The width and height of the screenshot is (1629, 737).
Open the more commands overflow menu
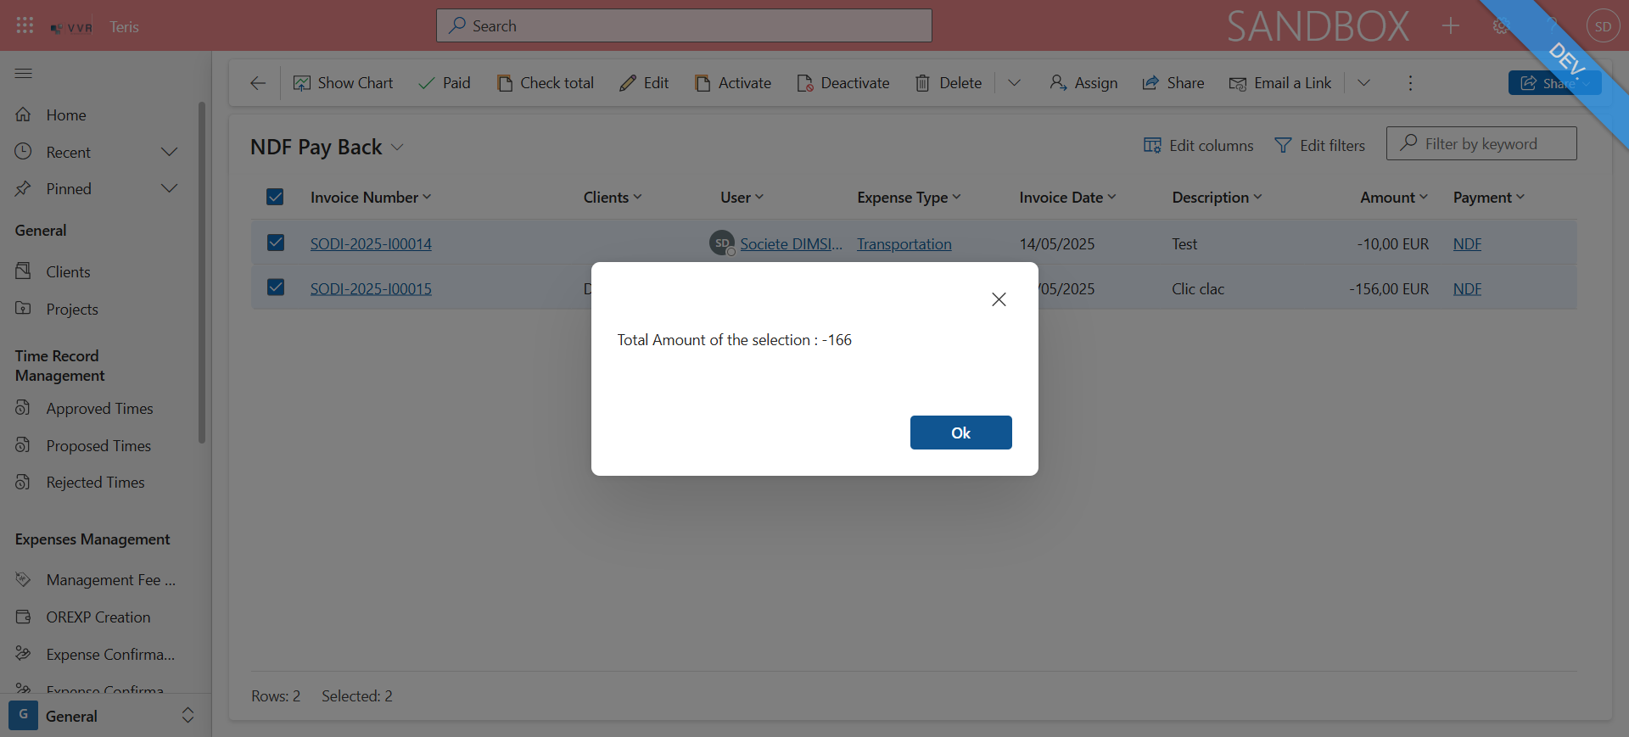click(1410, 83)
